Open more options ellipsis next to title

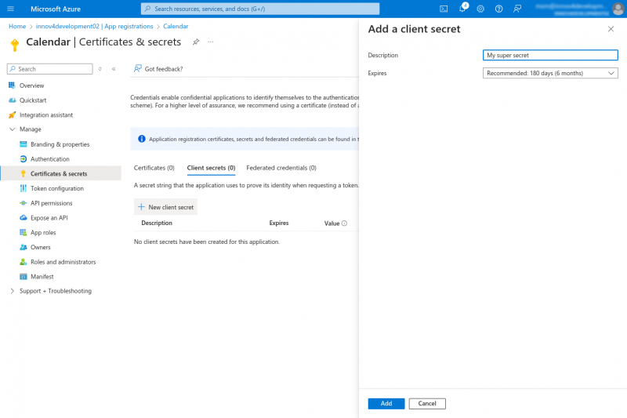(x=211, y=42)
